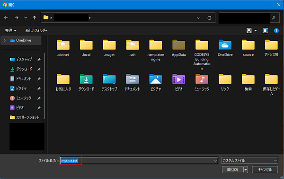284x179 pixels.
Task: Select the 検索 folder
Action: (248, 82)
